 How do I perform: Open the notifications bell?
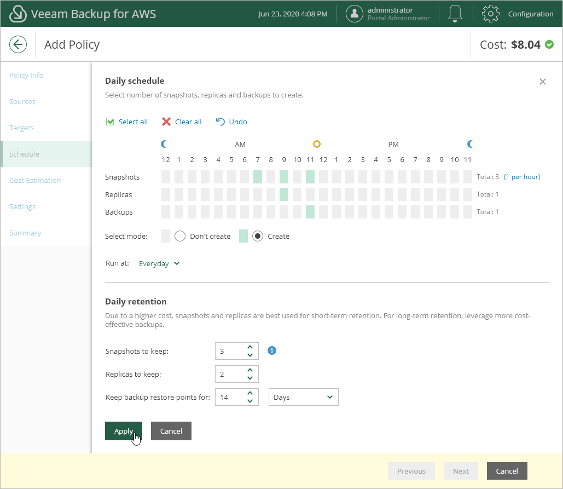(455, 14)
